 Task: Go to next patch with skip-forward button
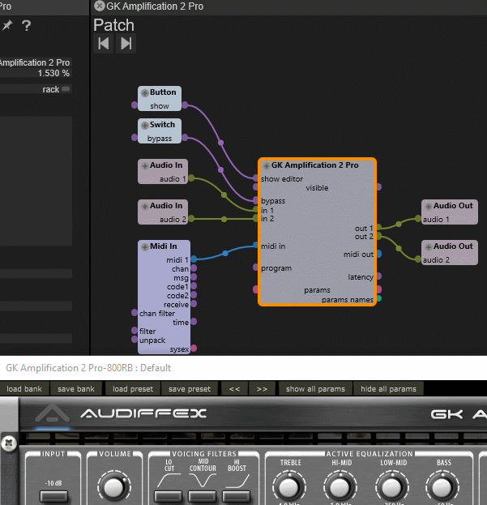126,44
